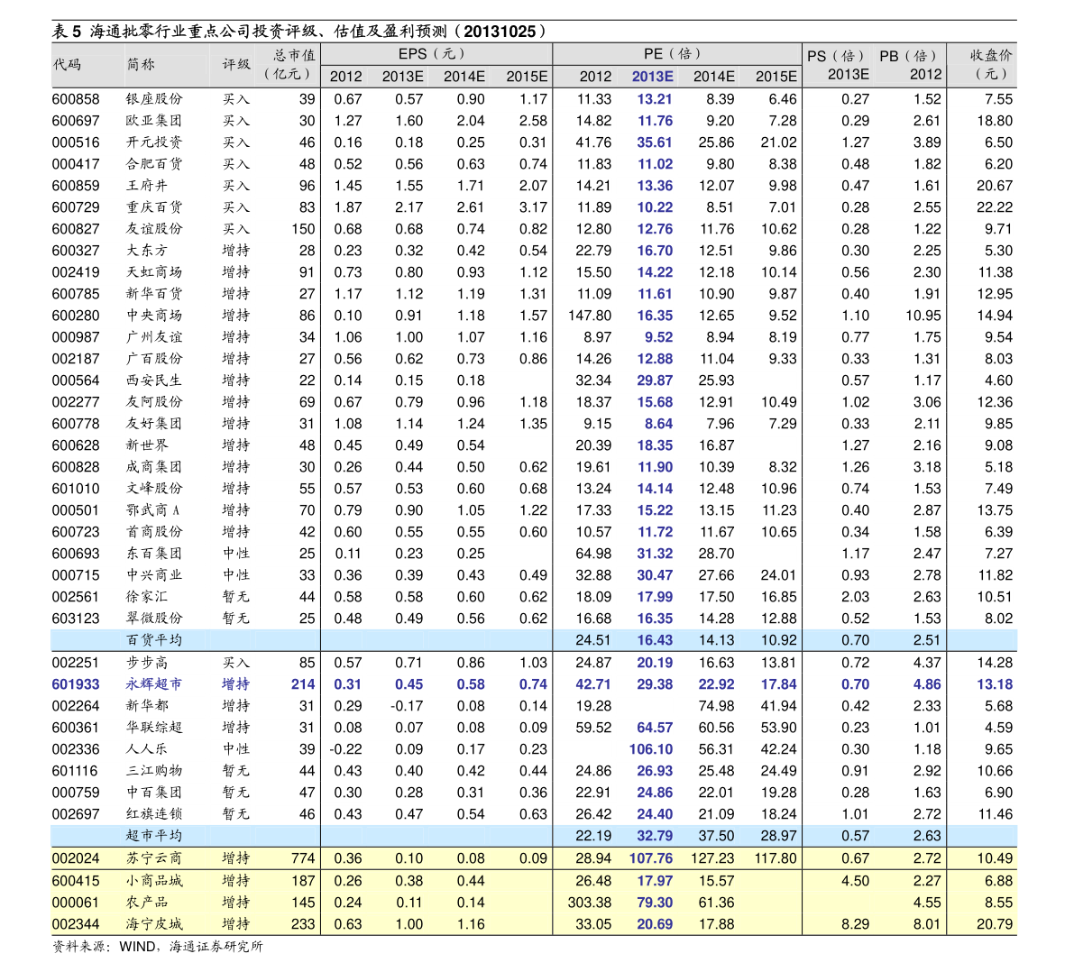1074x972 pixels.
Task: Select stock code 600827
Action: point(76,229)
